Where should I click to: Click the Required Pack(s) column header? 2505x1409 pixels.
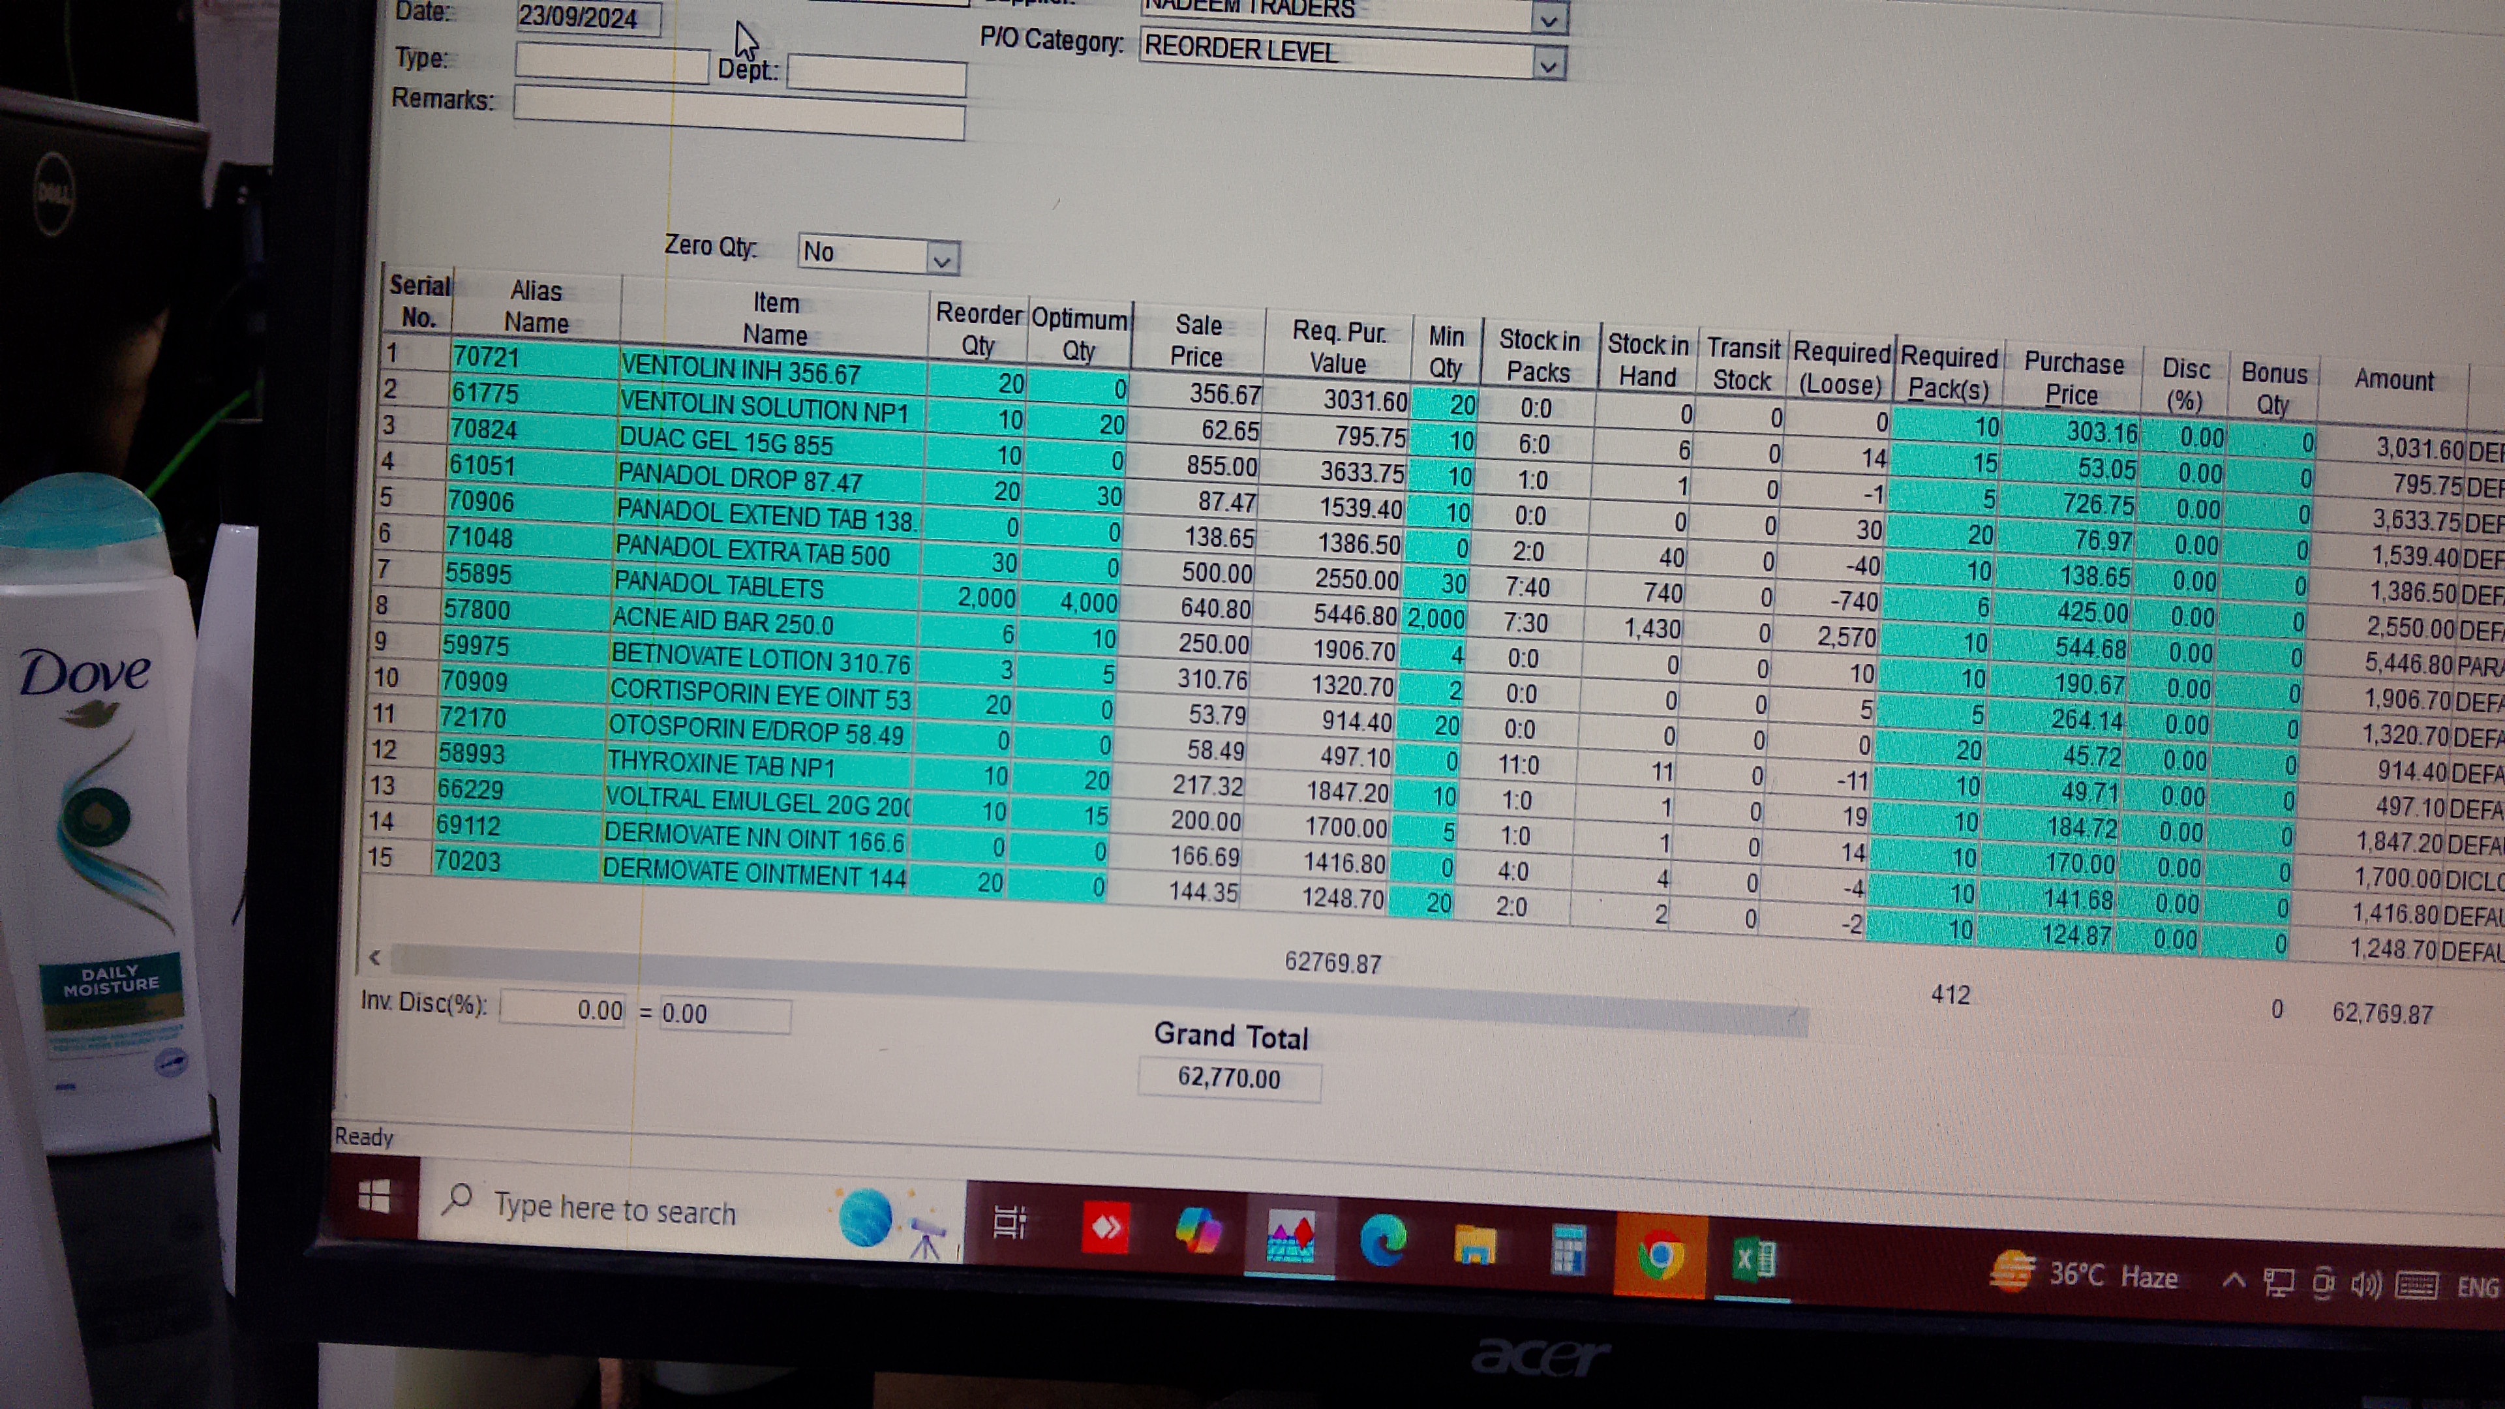(1949, 373)
